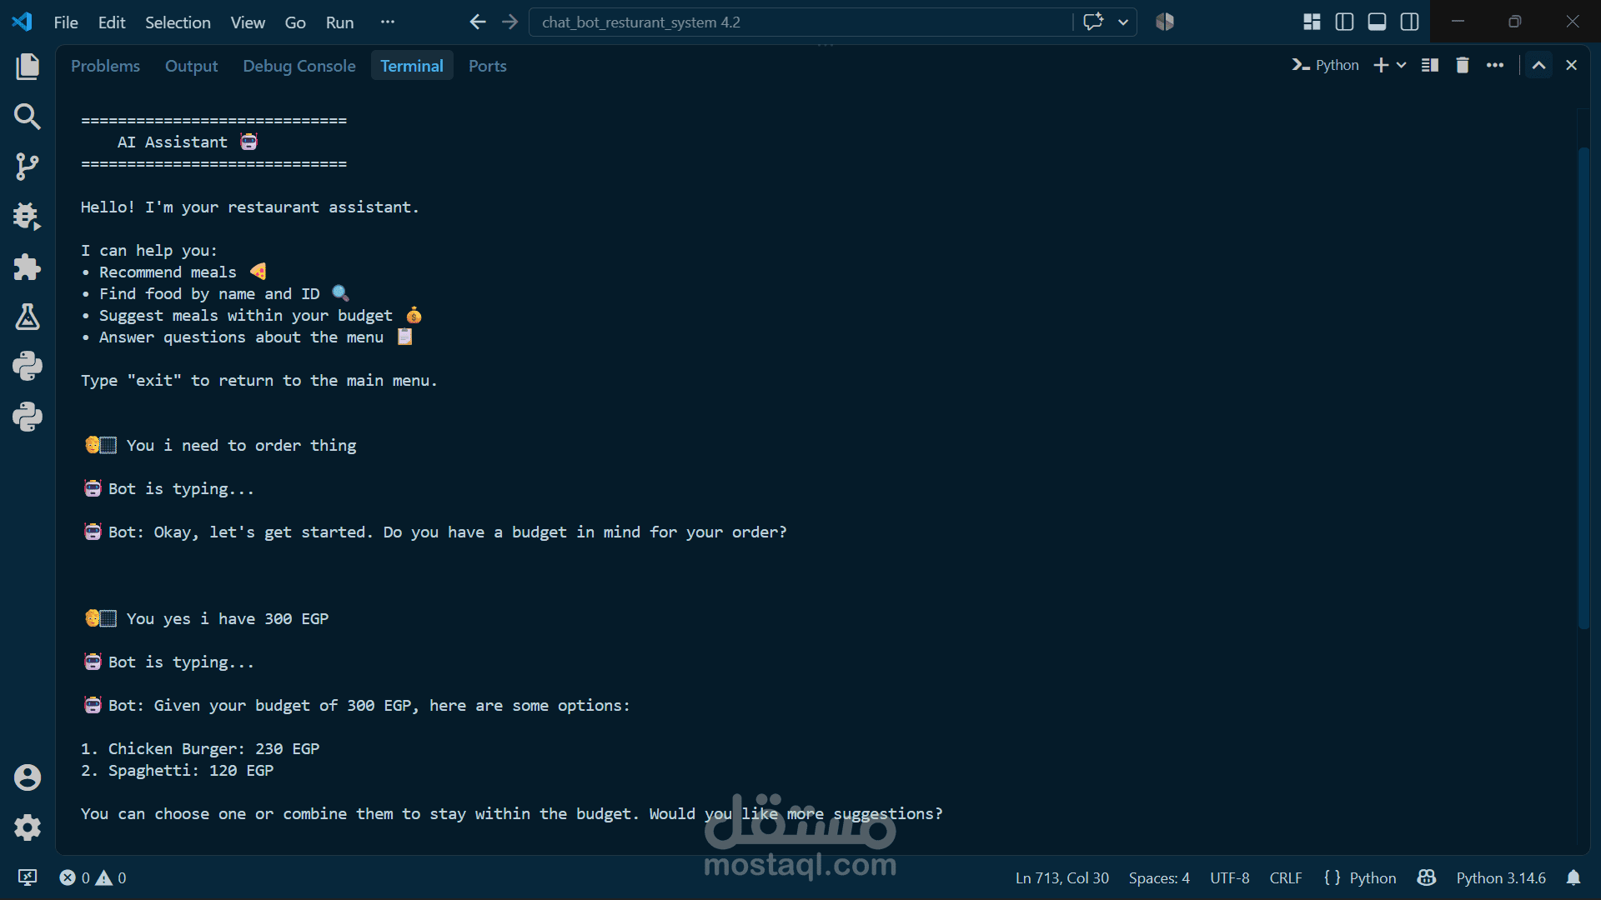Click the command center search field
1601x900 pixels.
(x=800, y=22)
